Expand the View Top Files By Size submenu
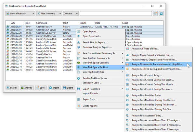Screen dimensions: 195x132 (122, 72)
